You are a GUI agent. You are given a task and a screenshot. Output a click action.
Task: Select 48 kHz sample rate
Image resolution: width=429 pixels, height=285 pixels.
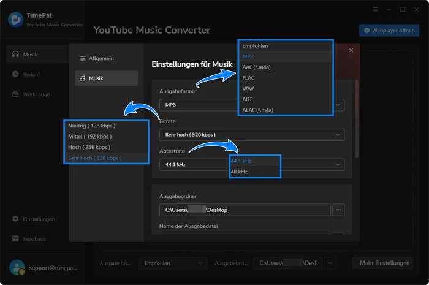(x=256, y=172)
